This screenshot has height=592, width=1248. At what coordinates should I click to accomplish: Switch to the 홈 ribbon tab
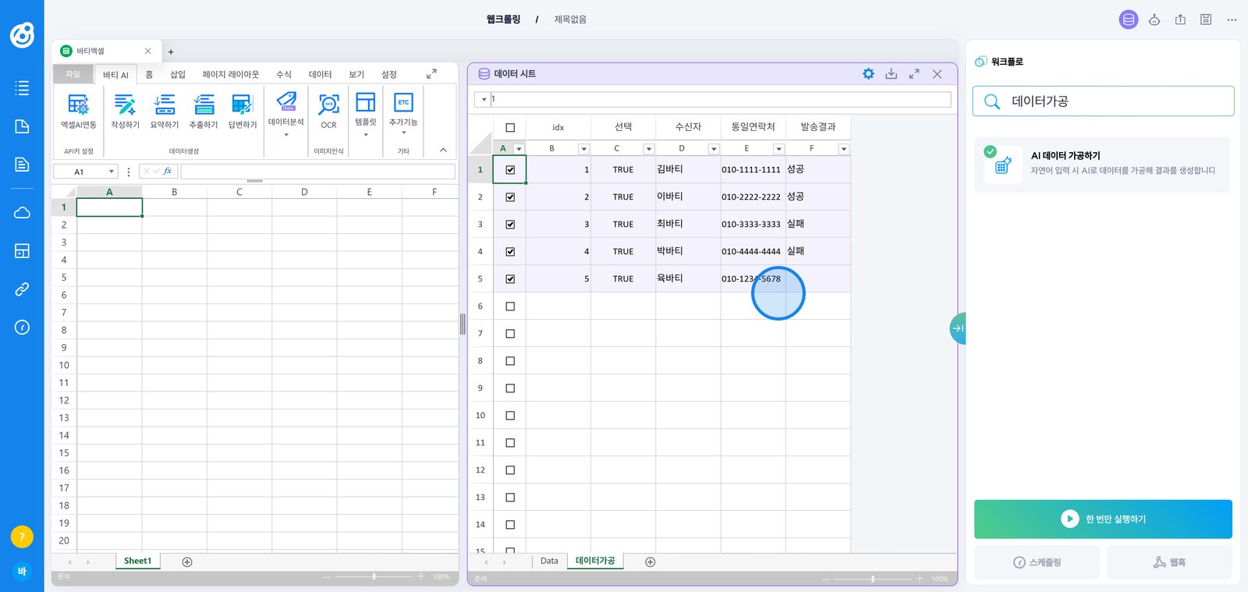coord(150,75)
